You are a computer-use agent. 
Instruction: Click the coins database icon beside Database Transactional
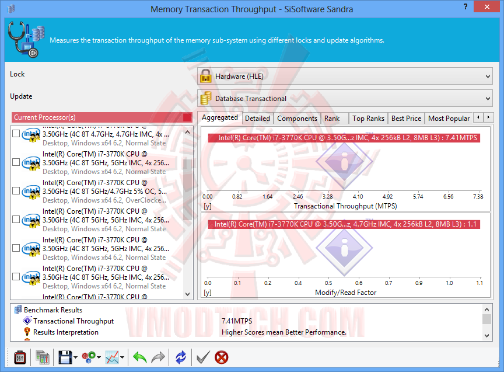(x=206, y=99)
